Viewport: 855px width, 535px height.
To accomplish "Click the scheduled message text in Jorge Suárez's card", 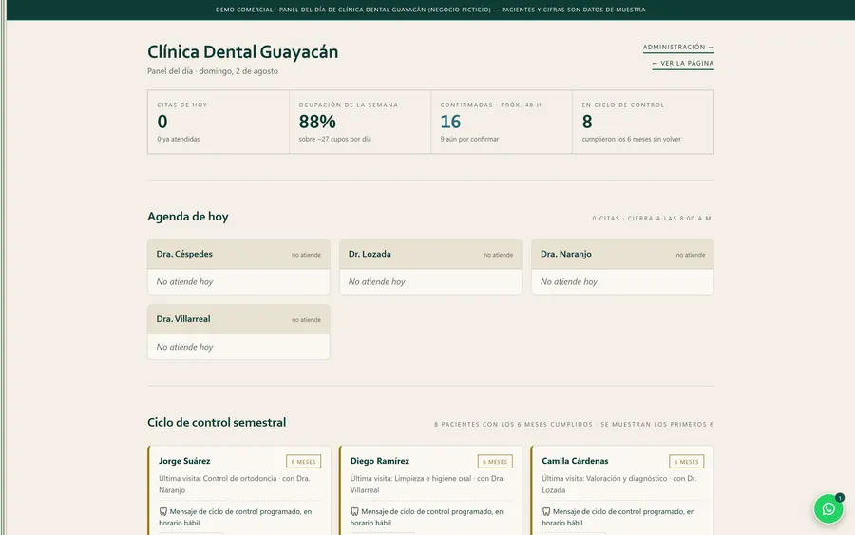I will tap(235, 517).
